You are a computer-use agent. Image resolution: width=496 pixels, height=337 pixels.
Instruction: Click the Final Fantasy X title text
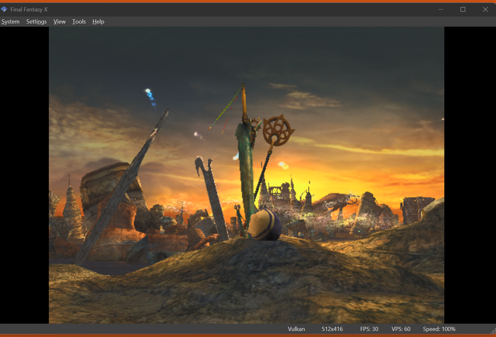click(x=29, y=10)
